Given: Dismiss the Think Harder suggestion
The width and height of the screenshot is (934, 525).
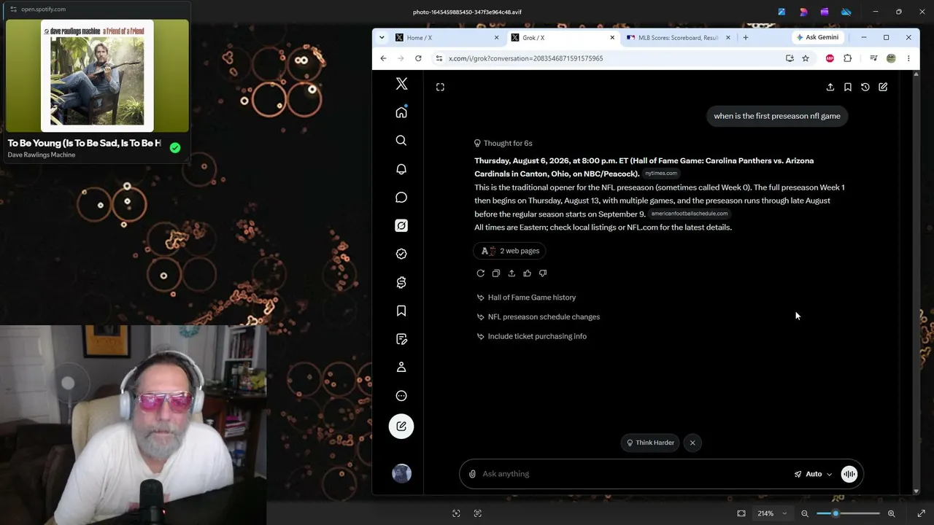Looking at the screenshot, I should pyautogui.click(x=692, y=443).
